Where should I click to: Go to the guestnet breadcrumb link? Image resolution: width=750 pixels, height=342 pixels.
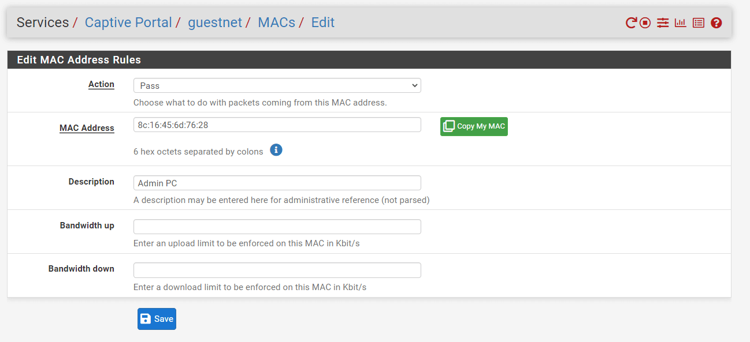(x=215, y=22)
